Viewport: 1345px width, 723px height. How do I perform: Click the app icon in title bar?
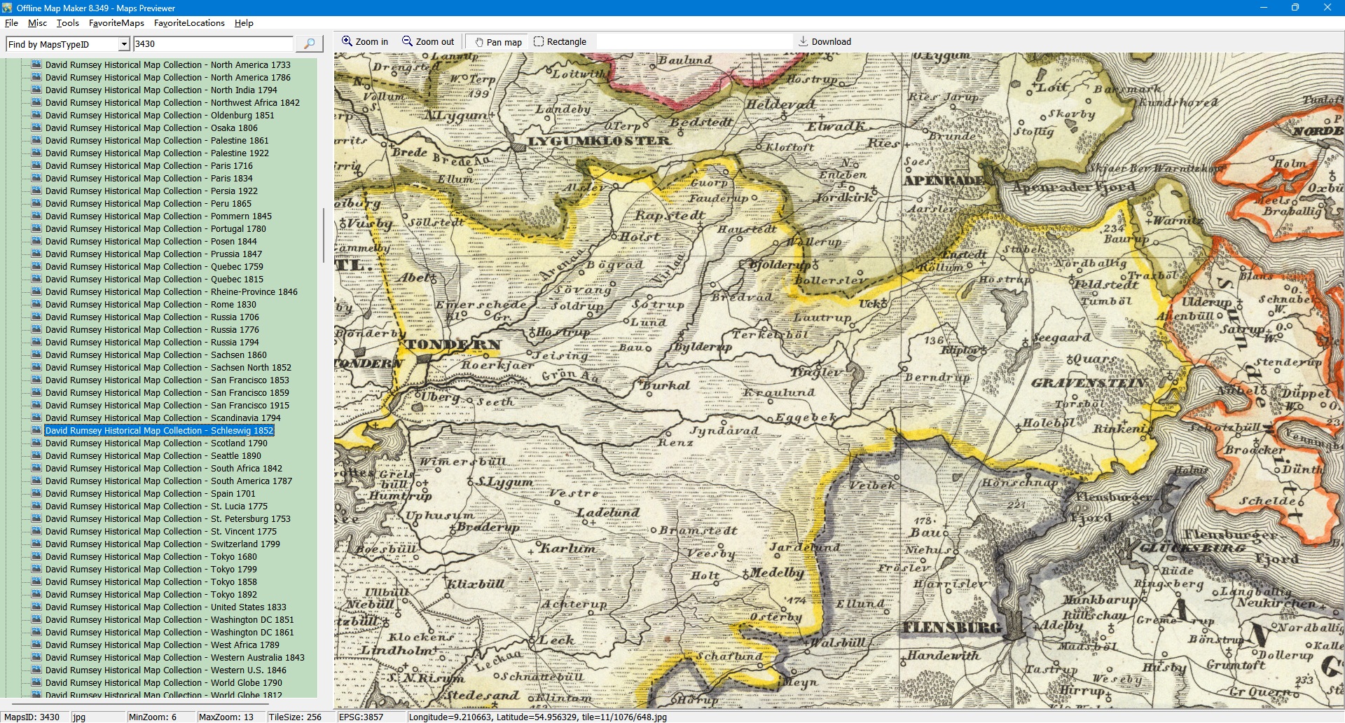point(7,8)
